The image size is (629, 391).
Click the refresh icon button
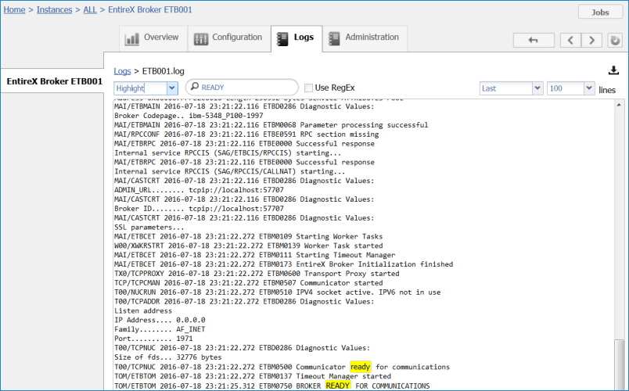(x=615, y=40)
